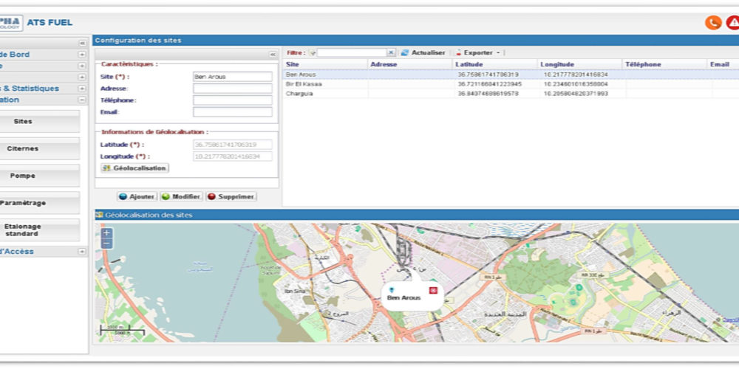Screen dimensions: 739x369
Task: Close the Ben Arous map popup
Action: [x=432, y=289]
